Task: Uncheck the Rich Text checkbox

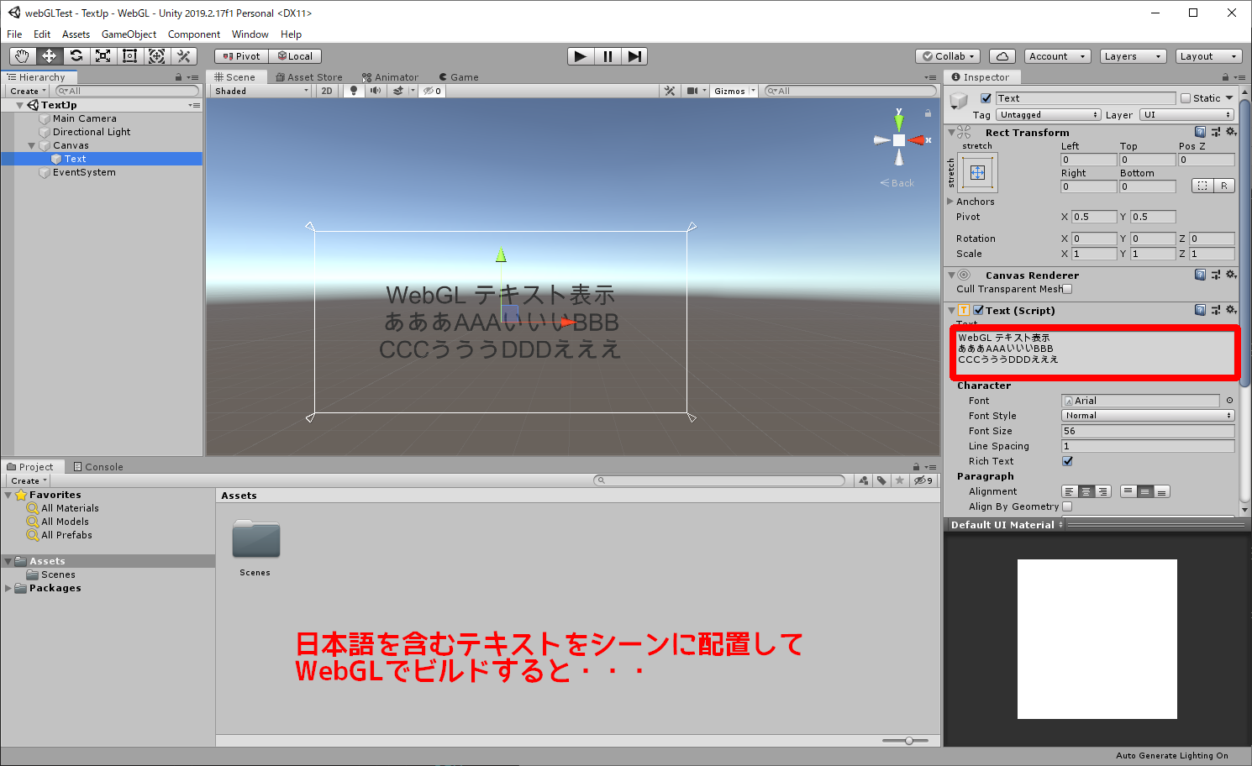Action: pyautogui.click(x=1067, y=461)
